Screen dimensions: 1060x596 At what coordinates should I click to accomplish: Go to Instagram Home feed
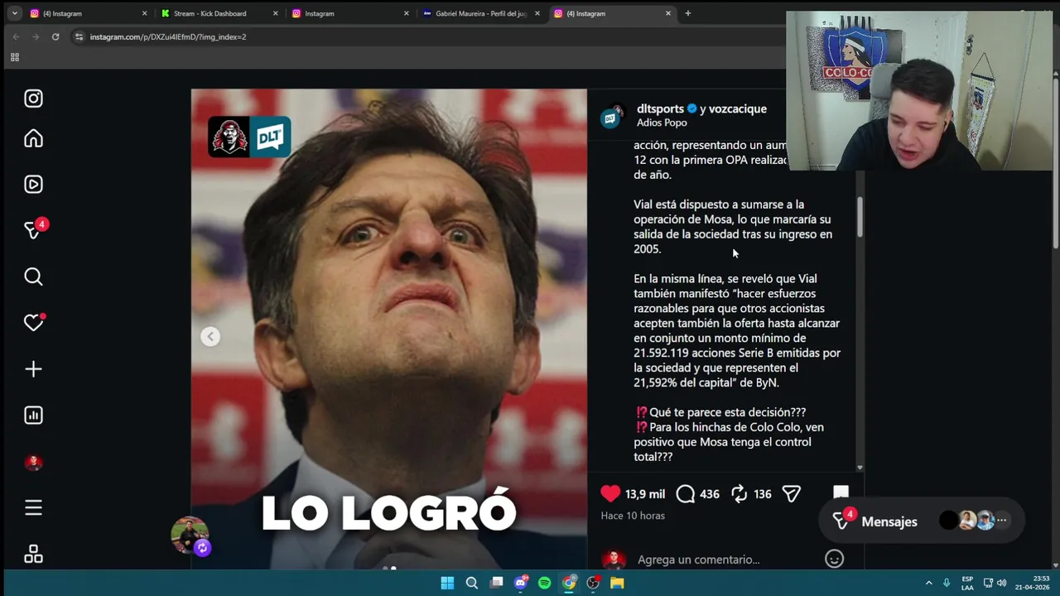pos(33,138)
